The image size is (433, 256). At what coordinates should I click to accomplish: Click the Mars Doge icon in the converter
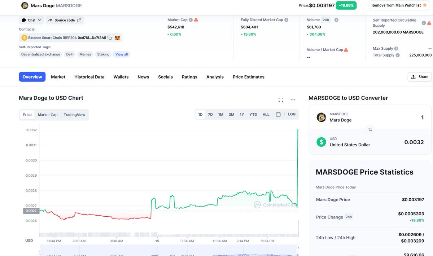pyautogui.click(x=321, y=117)
